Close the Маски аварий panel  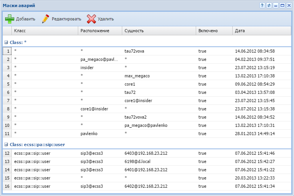click(x=289, y=5)
